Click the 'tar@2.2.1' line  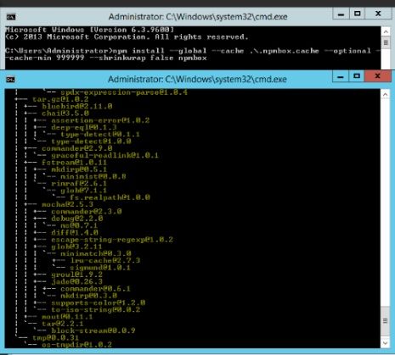[63, 324]
